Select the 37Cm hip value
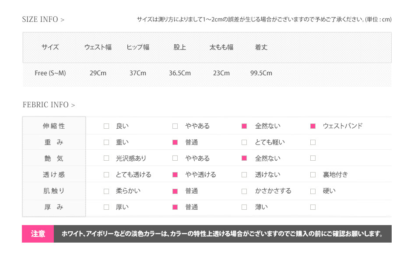The height and width of the screenshot is (268, 414). click(x=138, y=73)
